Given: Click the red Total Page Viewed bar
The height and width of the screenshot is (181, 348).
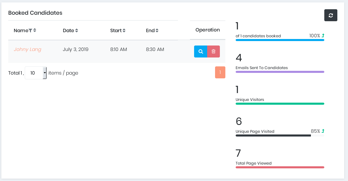Looking at the screenshot, I should coord(280,167).
